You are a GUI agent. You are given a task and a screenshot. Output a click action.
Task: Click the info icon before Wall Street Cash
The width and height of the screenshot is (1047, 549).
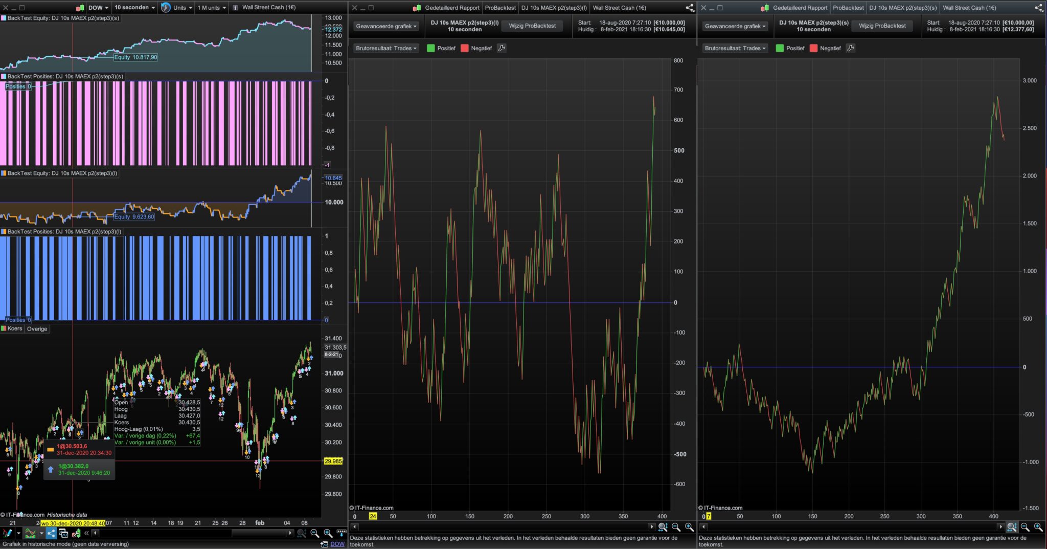(235, 8)
